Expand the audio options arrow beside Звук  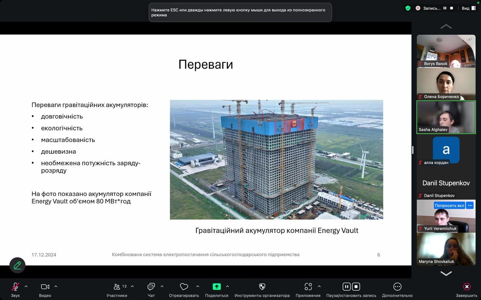coord(26,286)
